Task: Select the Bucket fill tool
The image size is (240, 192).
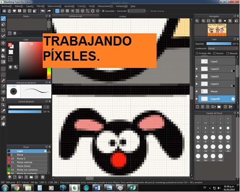Action: 3,56
